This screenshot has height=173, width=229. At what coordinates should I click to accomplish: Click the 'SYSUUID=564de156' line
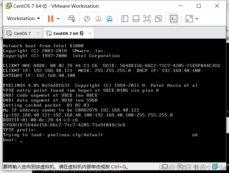click(64, 125)
